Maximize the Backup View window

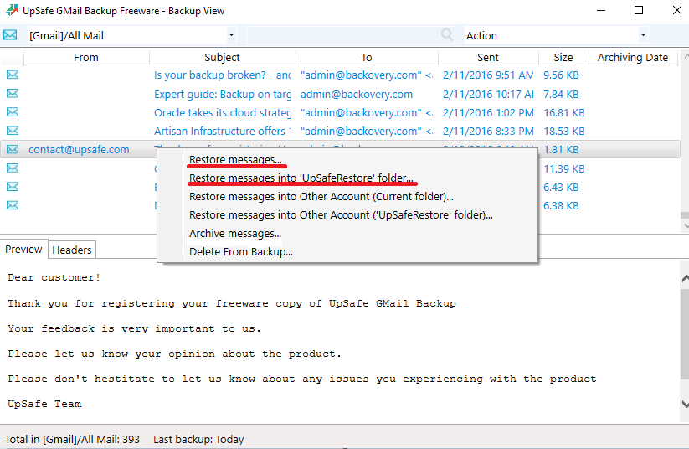click(x=639, y=10)
